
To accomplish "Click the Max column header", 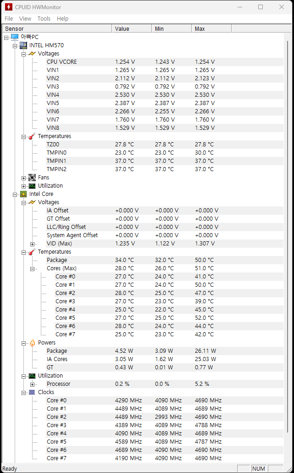I will pos(211,28).
